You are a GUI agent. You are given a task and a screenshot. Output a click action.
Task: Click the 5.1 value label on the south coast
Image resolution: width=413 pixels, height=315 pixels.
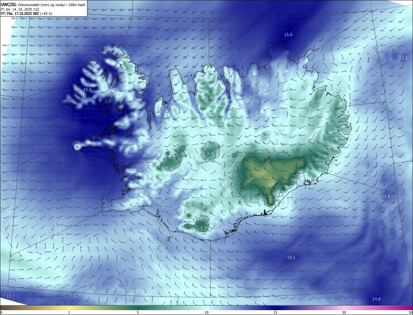click(x=204, y=229)
